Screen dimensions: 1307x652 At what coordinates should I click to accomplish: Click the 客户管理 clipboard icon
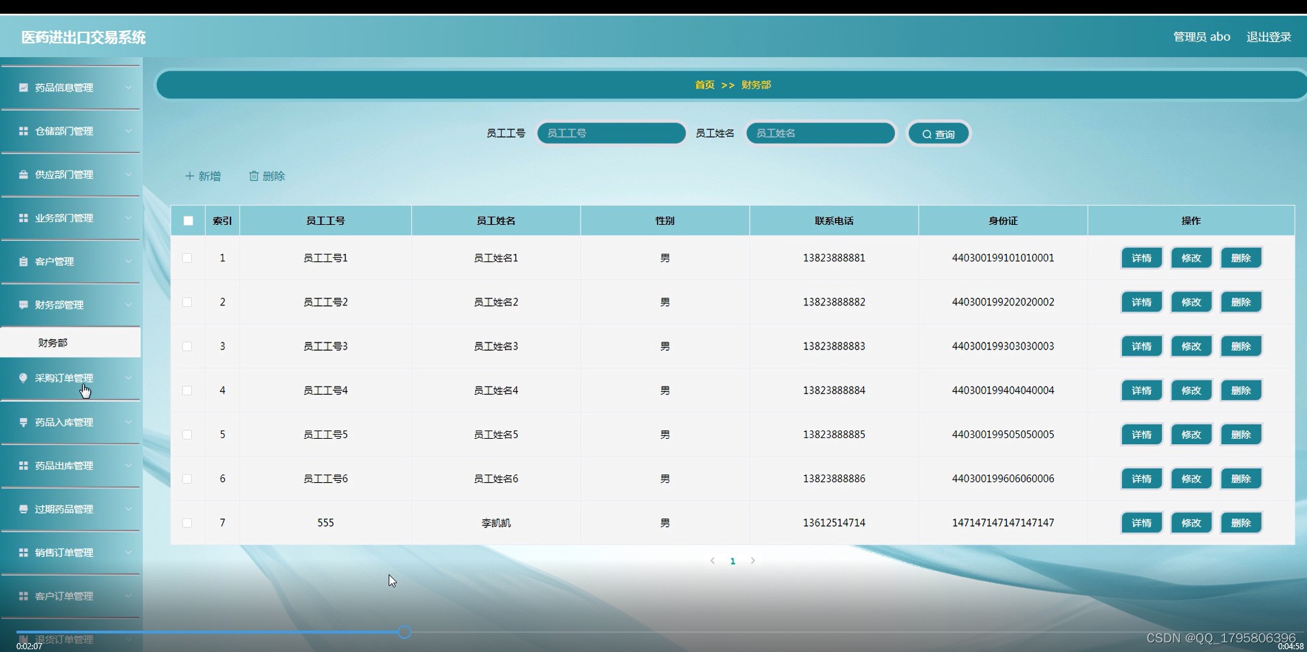tap(23, 261)
